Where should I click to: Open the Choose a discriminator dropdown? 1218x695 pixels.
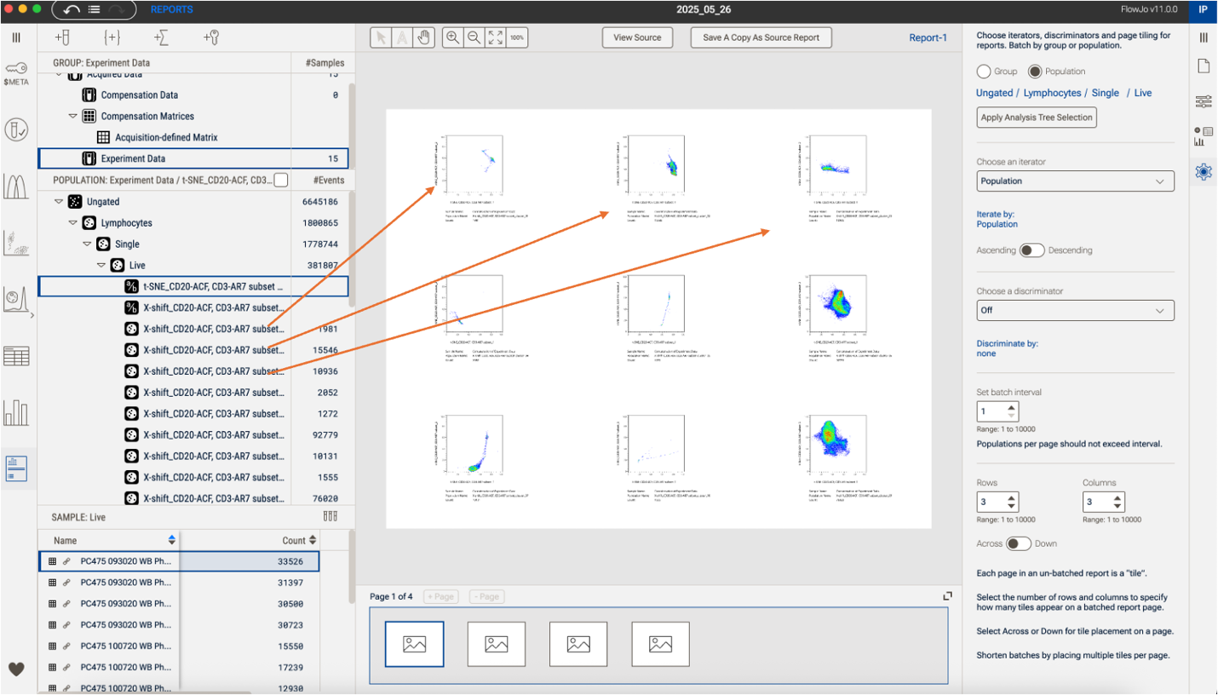(1075, 310)
